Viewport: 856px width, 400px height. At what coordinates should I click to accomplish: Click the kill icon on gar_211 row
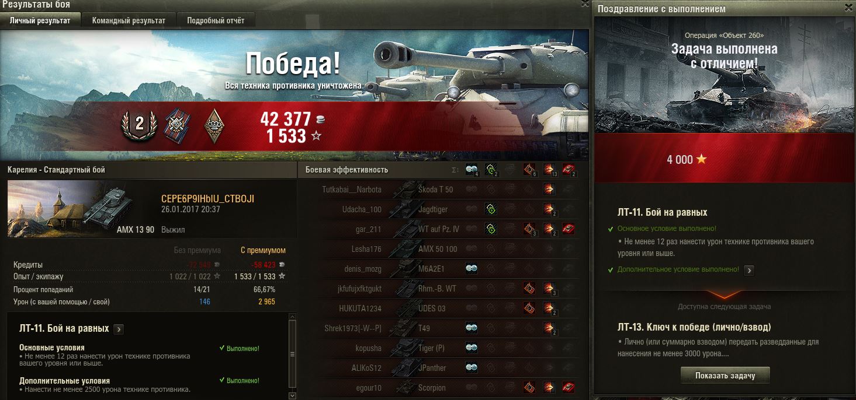569,229
